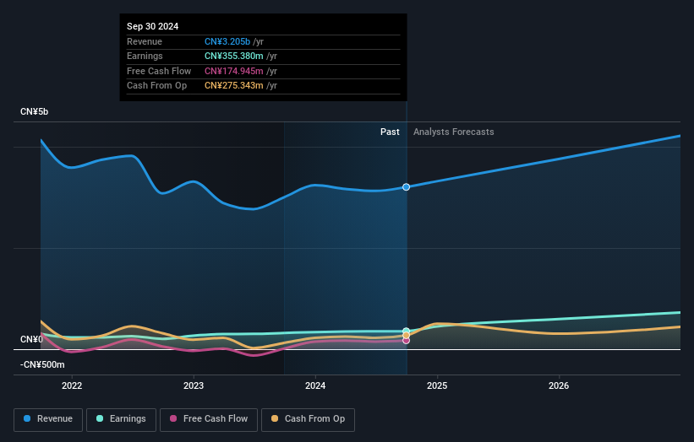Click the 2022 x-axis label
The height and width of the screenshot is (442, 694).
tap(72, 385)
